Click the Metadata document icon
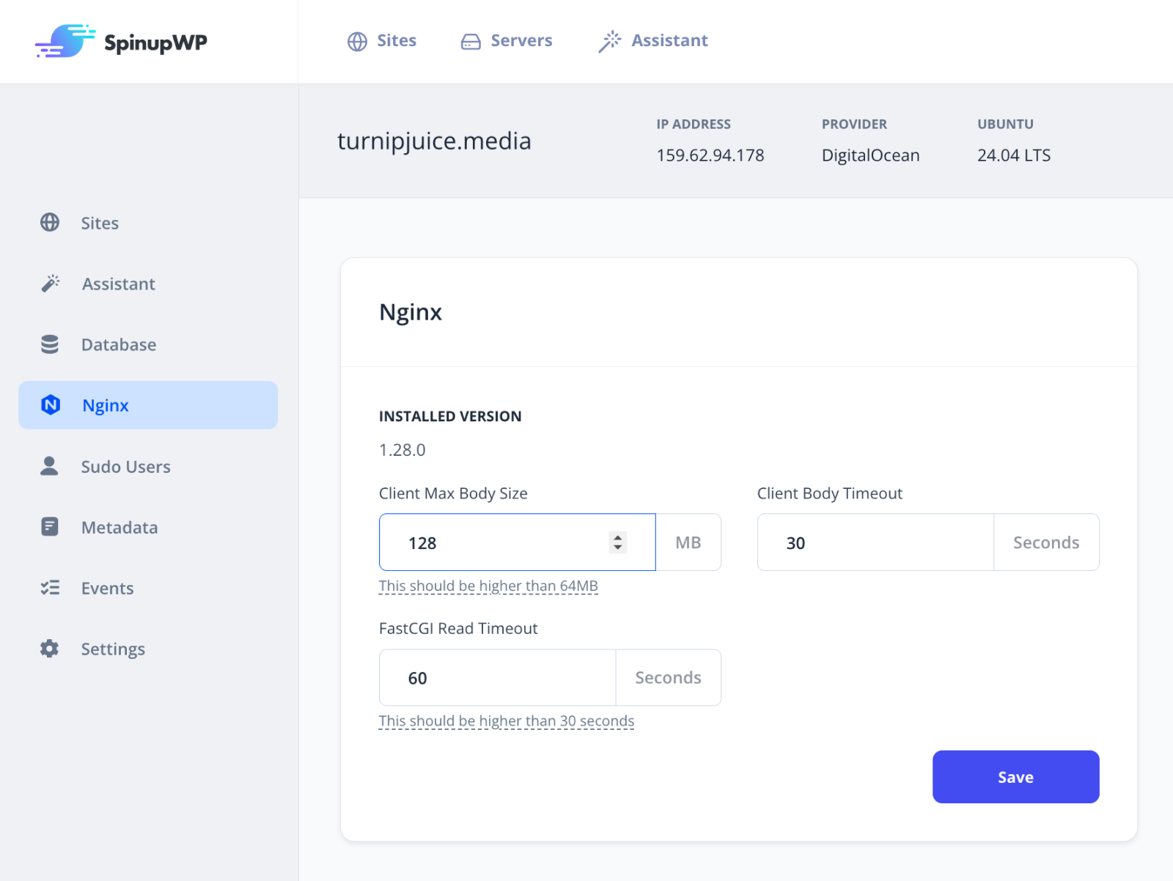This screenshot has width=1173, height=881. click(x=49, y=527)
